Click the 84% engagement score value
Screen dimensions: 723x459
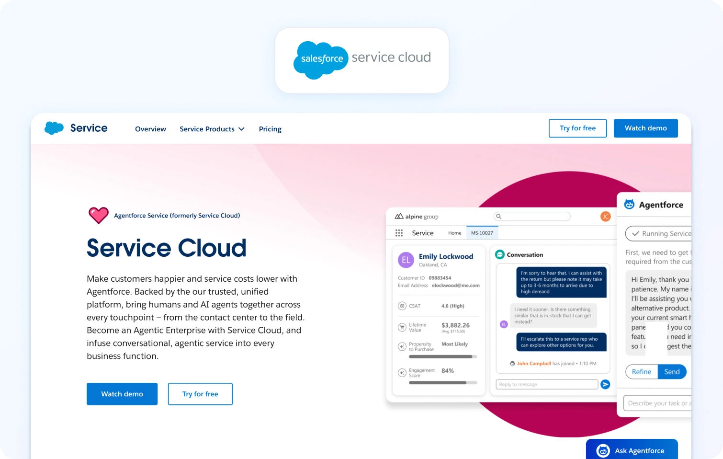point(448,371)
